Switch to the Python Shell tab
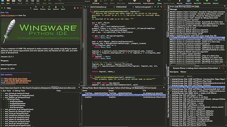 coord(120,88)
